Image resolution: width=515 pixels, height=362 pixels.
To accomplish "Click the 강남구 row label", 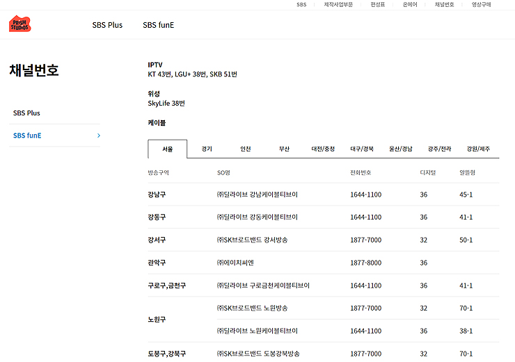I will tap(157, 195).
